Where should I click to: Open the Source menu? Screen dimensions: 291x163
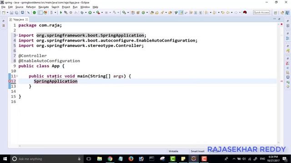point(19,7)
